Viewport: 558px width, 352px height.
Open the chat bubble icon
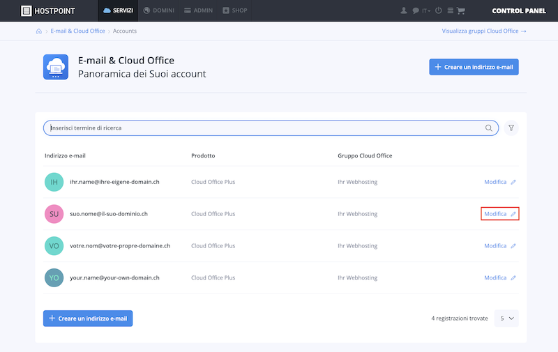pos(415,10)
